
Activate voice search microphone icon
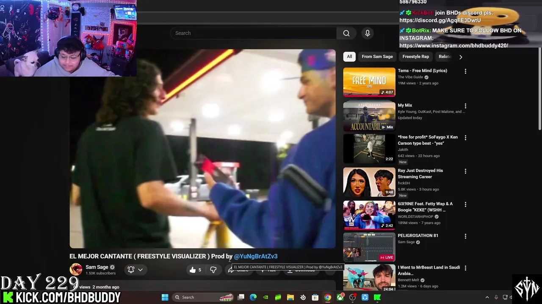click(368, 33)
